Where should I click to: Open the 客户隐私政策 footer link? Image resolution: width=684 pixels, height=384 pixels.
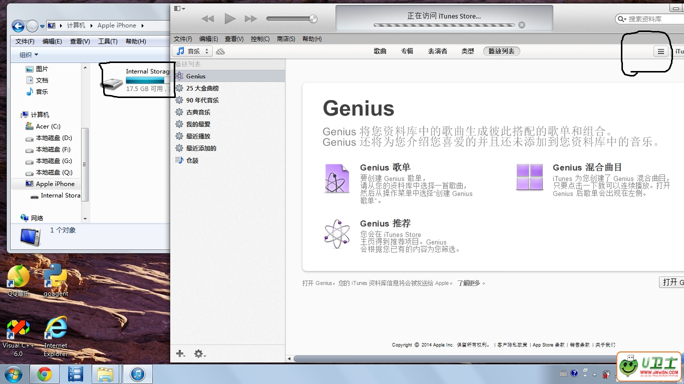[512, 345]
